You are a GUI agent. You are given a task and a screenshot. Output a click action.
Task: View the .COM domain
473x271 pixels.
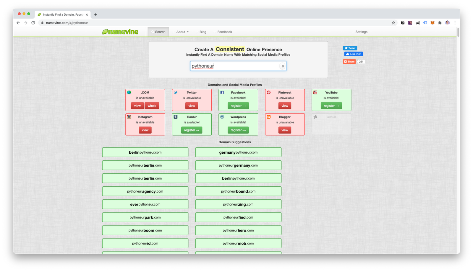pyautogui.click(x=137, y=106)
